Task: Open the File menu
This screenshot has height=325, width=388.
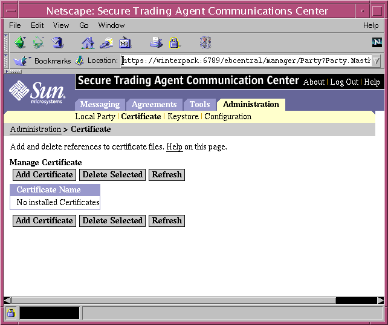Action: point(15,25)
